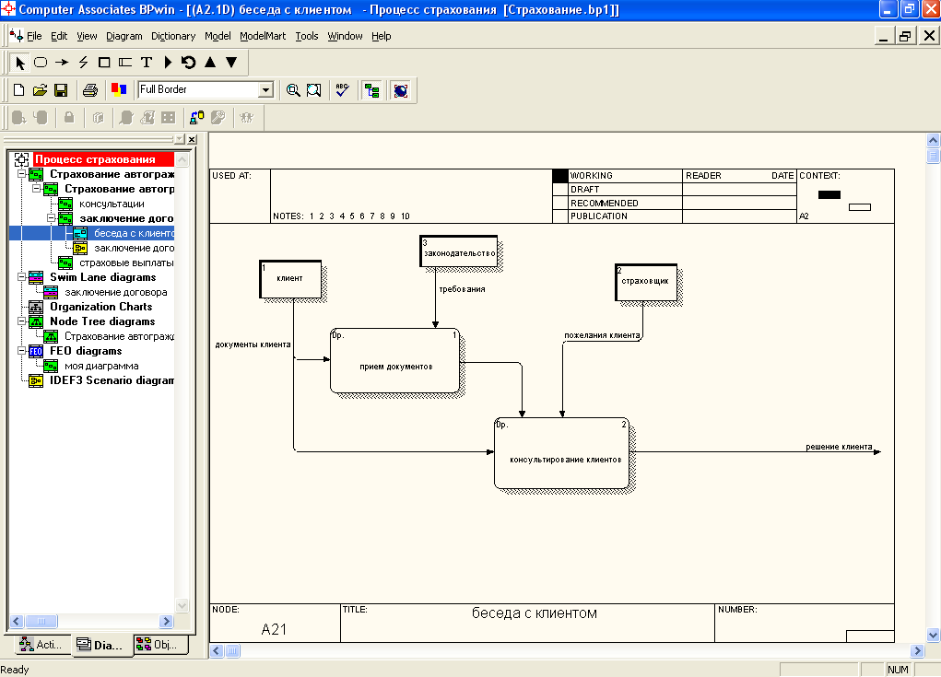Select the прием документов activity box

point(394,360)
